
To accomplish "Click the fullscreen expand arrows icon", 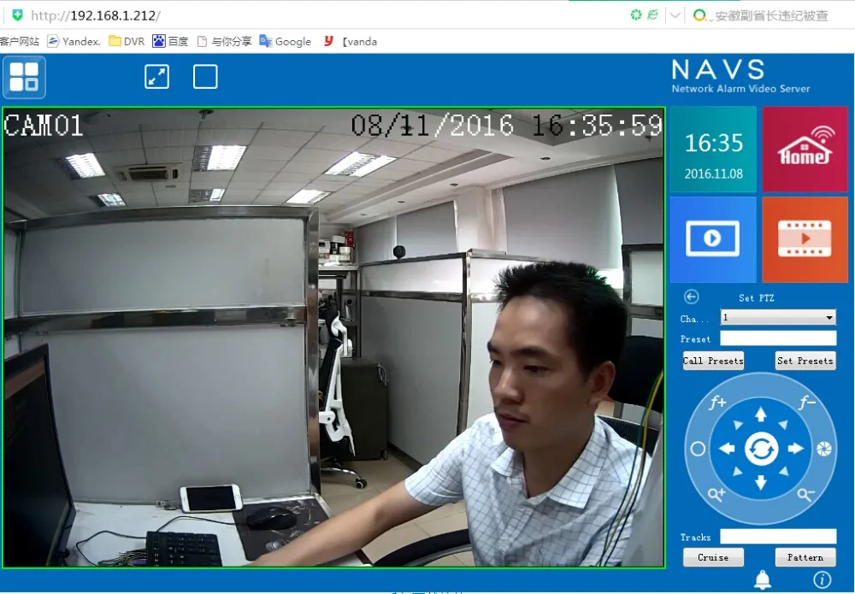I will [x=156, y=77].
